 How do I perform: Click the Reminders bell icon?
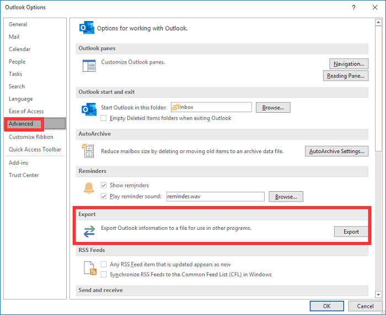(89, 188)
